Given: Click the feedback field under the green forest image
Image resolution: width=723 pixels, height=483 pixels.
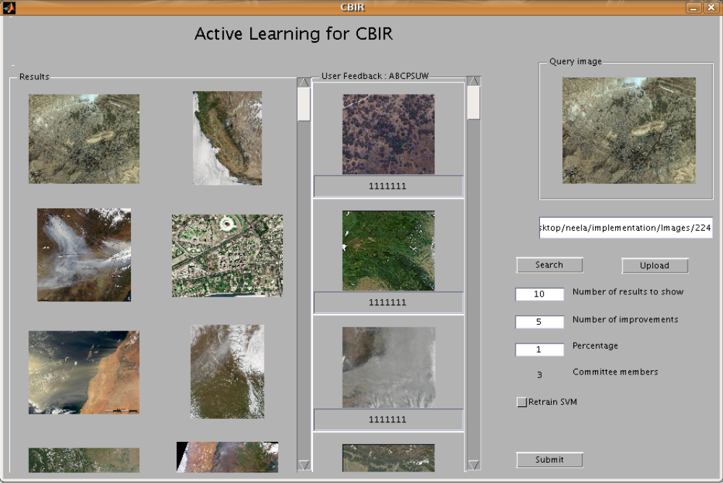Looking at the screenshot, I should (x=388, y=303).
